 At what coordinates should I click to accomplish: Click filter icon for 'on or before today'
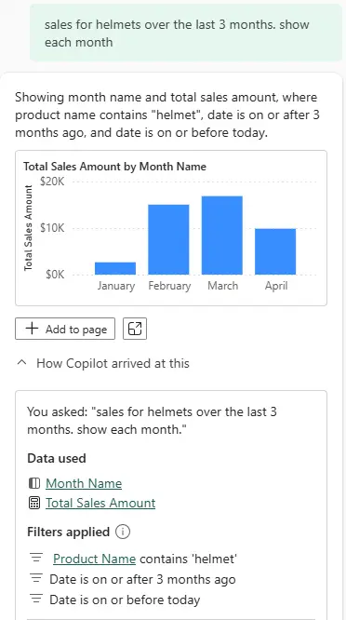36,600
